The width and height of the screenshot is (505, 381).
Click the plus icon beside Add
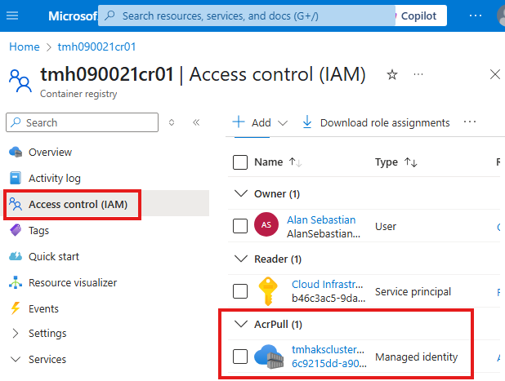click(x=239, y=122)
